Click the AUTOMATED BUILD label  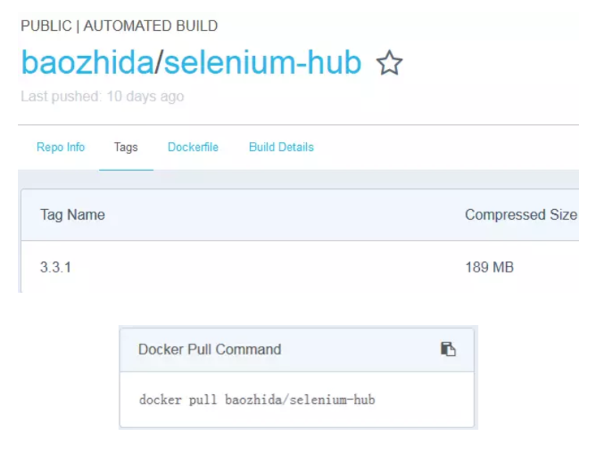(151, 26)
